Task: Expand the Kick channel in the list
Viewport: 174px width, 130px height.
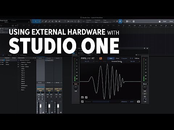Action: 1,62
